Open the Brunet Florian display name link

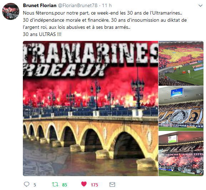tap(40, 5)
